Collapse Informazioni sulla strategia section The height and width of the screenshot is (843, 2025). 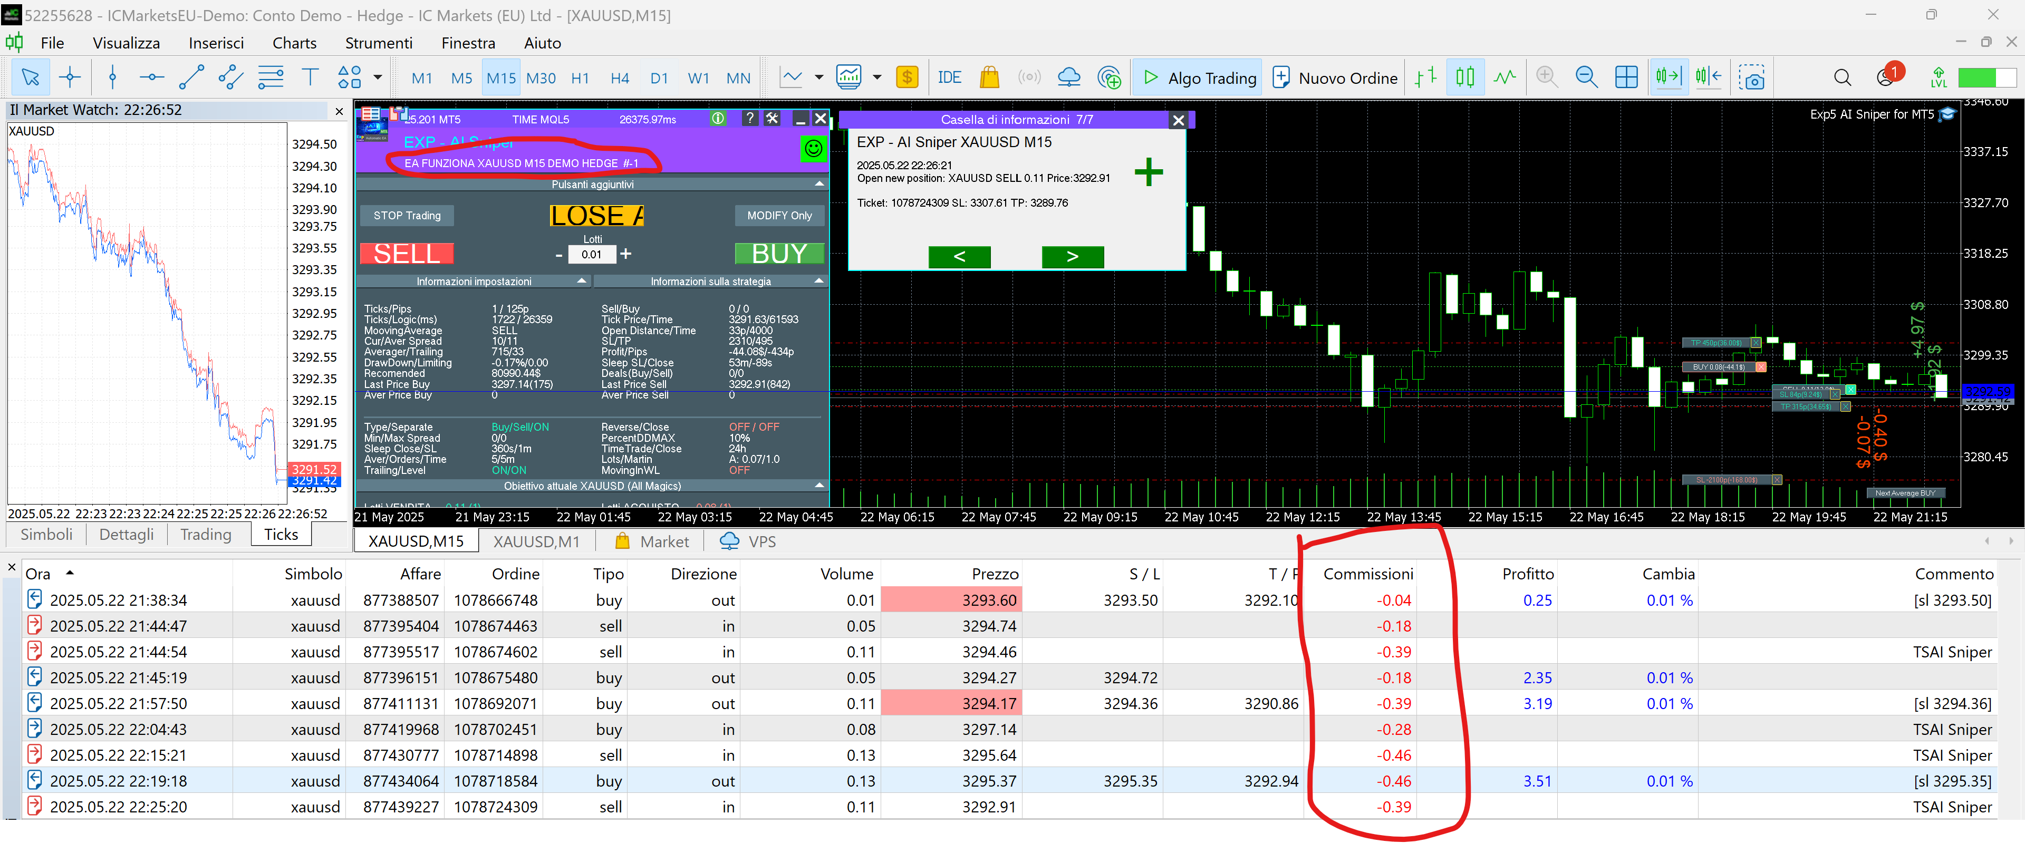pos(819,280)
